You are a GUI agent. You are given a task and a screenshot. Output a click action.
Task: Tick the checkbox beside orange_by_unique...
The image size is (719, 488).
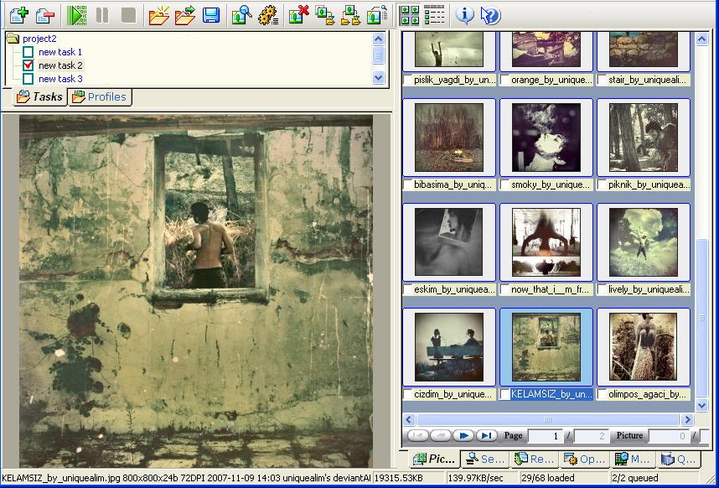(504, 80)
